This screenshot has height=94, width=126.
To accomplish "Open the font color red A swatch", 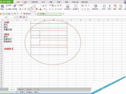I will point(41,9).
